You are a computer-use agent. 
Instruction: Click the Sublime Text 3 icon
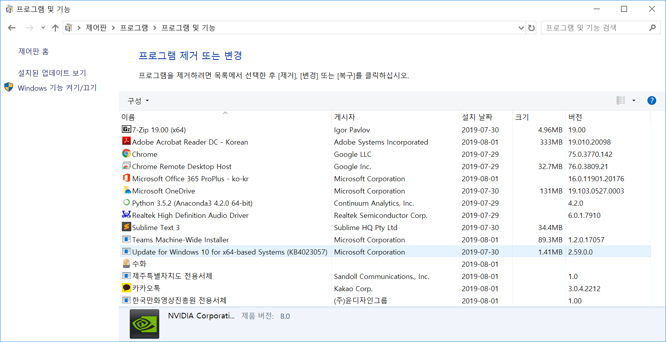click(x=126, y=227)
